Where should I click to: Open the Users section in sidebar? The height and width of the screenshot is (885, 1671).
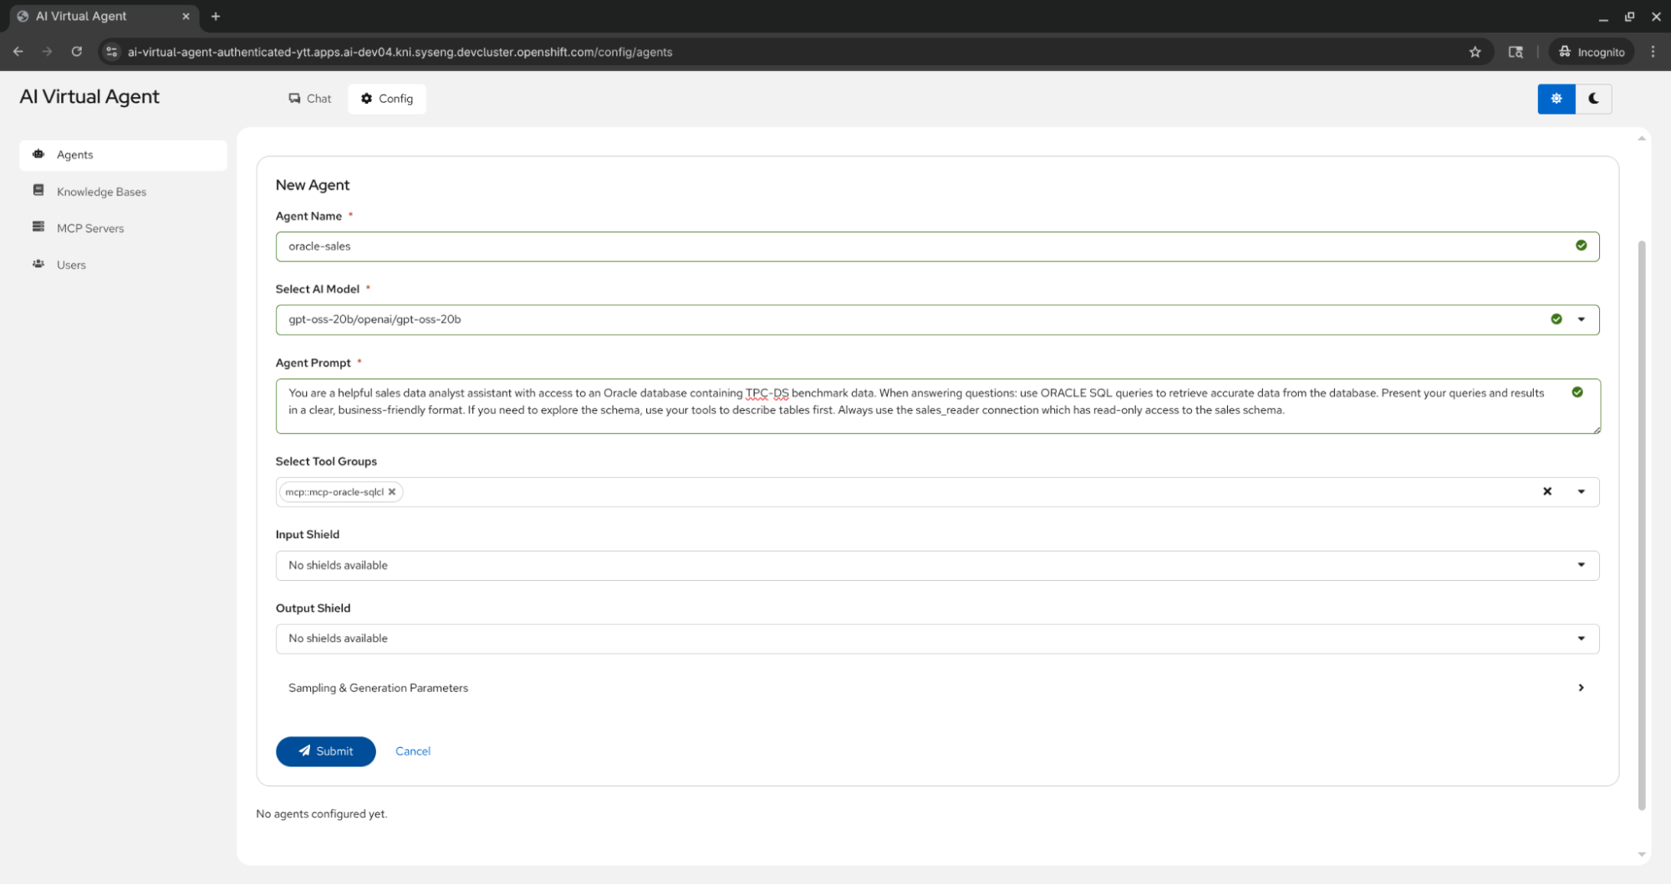point(71,265)
